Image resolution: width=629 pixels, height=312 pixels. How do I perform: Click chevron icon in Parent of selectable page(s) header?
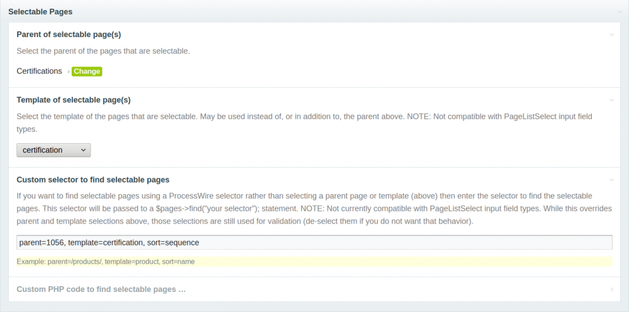click(611, 35)
